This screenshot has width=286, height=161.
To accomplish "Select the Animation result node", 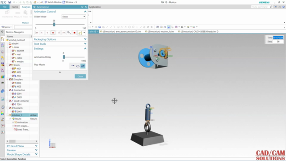I will (x=22, y=122).
